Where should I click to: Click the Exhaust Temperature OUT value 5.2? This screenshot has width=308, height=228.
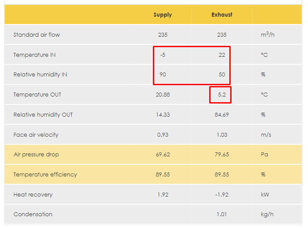pos(222,95)
